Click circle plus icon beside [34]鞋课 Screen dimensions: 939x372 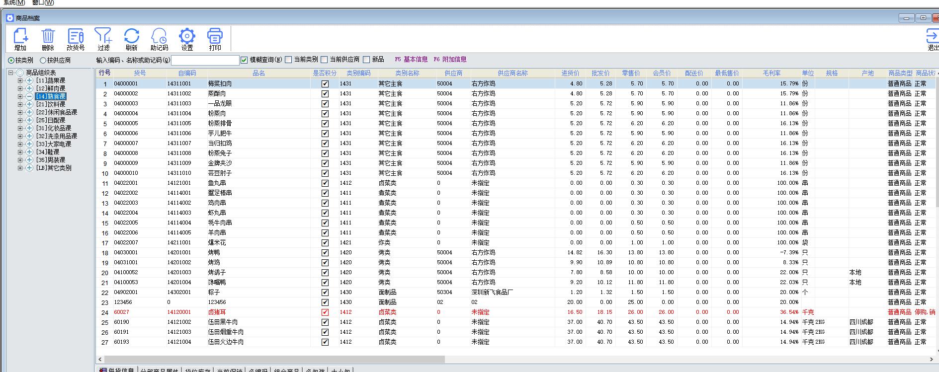tap(29, 152)
